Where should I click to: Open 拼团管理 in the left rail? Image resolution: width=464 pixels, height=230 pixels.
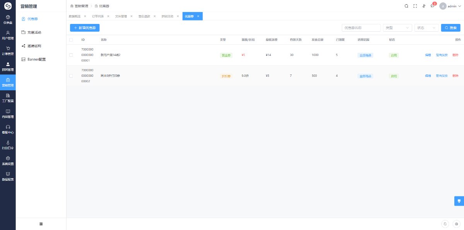click(8, 67)
